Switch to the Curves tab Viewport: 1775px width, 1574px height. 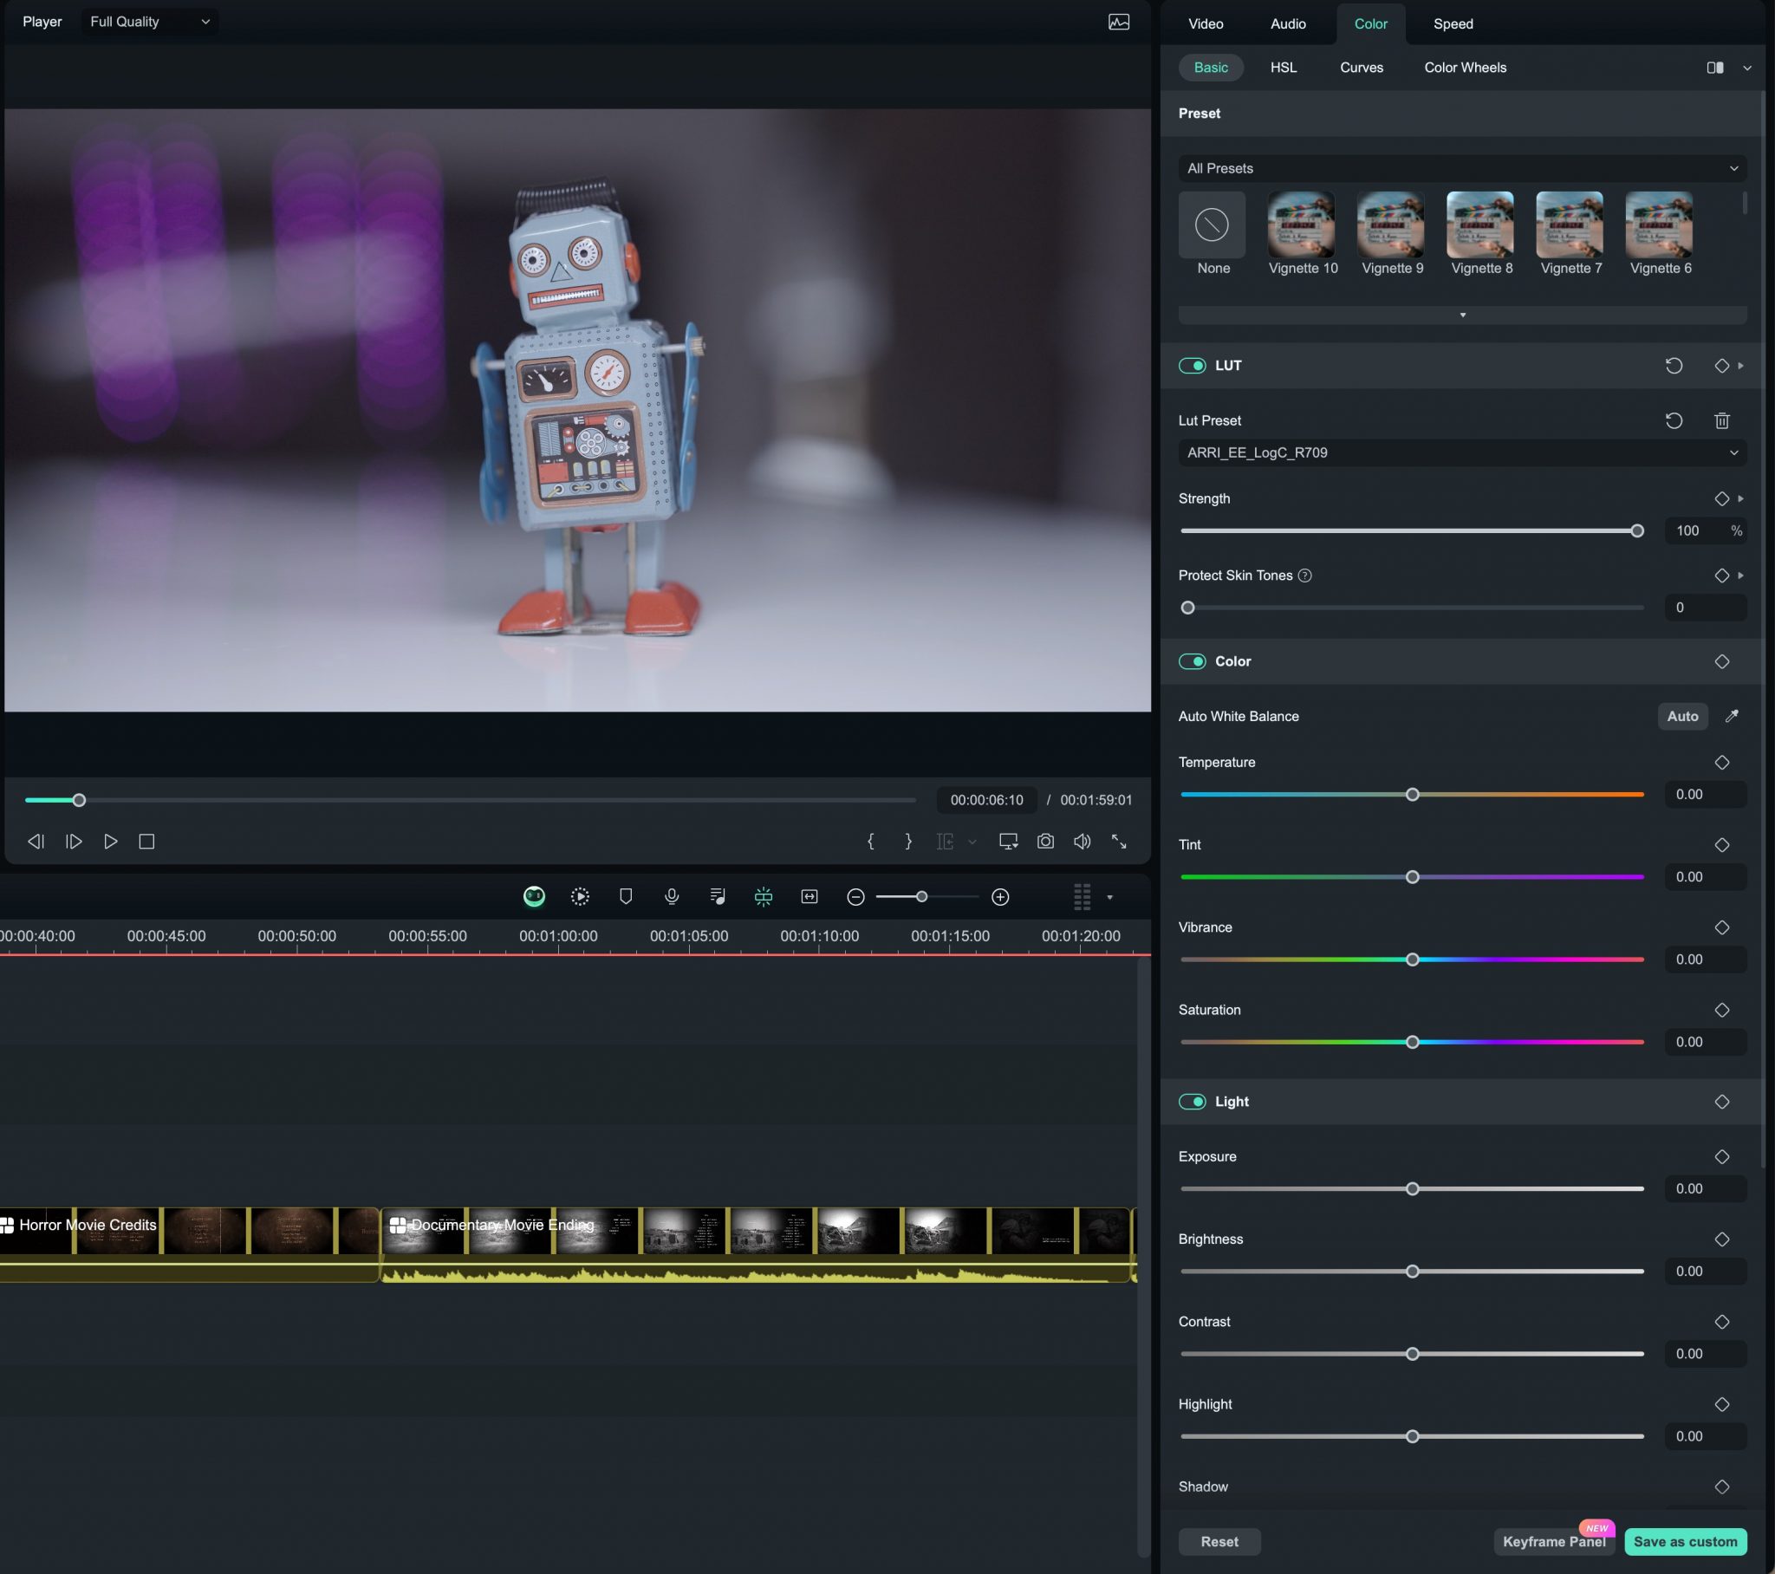coord(1361,67)
